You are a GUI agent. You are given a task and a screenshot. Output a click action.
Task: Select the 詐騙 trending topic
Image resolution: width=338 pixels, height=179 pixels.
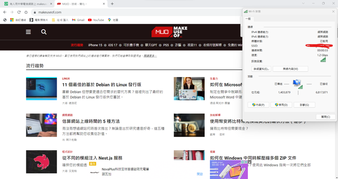(178, 45)
